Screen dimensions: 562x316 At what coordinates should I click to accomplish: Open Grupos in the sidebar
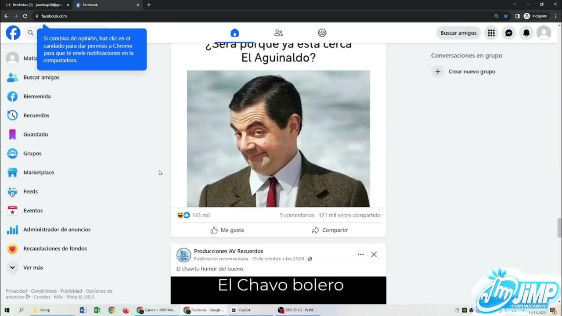coord(32,154)
